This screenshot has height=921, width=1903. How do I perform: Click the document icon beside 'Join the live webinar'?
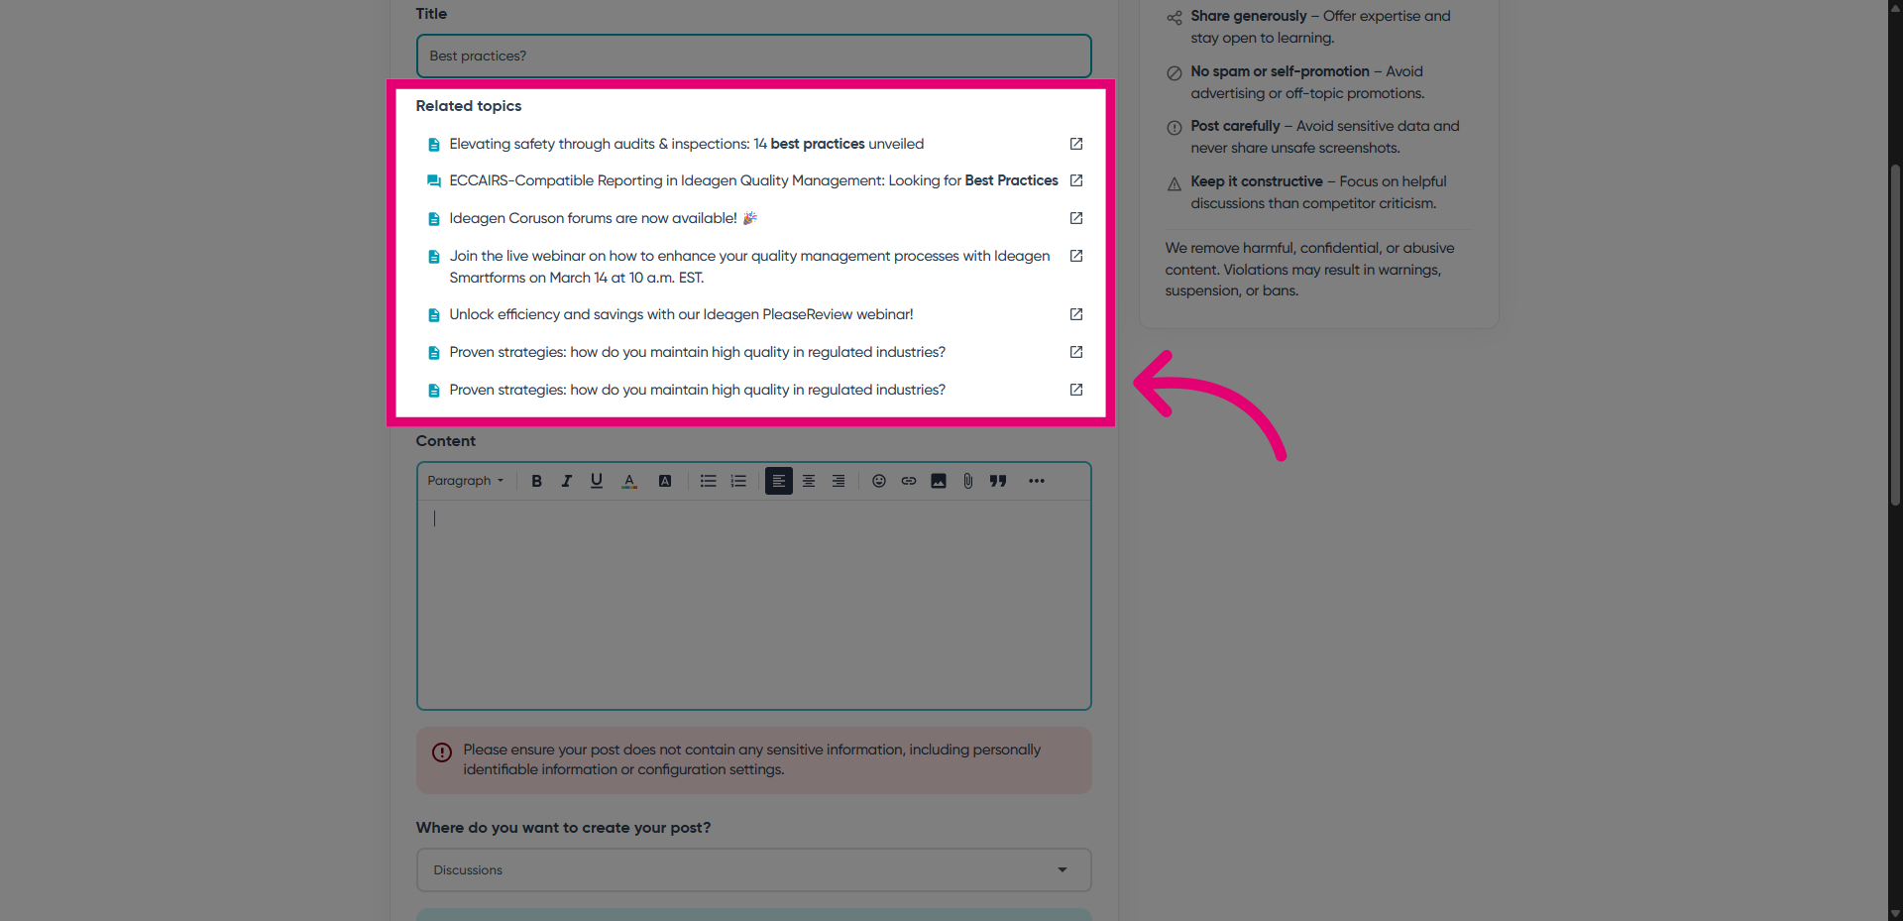pos(433,257)
